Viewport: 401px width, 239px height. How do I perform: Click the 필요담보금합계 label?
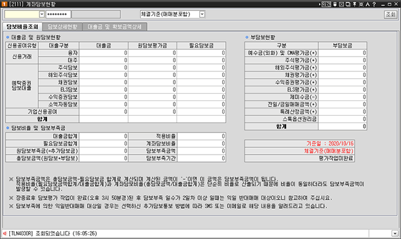click(42, 144)
